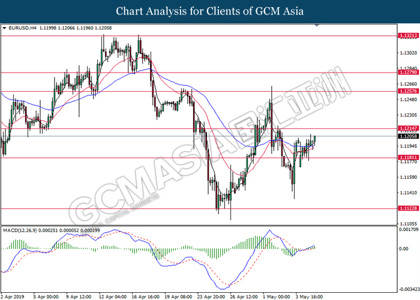420x300 pixels.
Task: Click the 1.12790 price level tag
Action: (x=408, y=73)
